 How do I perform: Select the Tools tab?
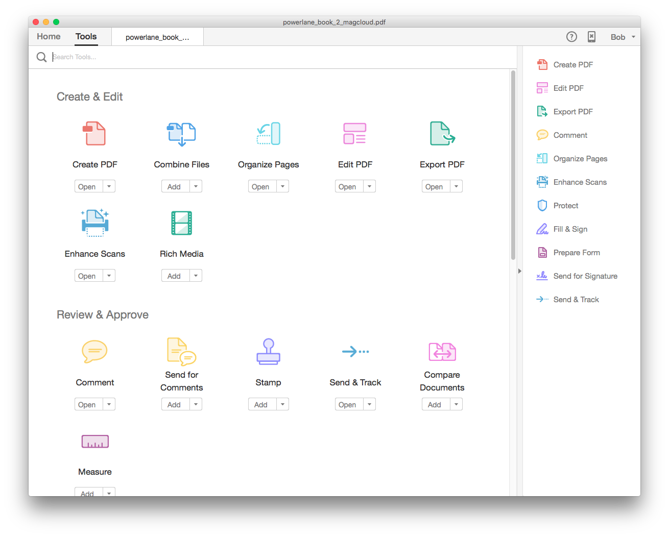[86, 37]
